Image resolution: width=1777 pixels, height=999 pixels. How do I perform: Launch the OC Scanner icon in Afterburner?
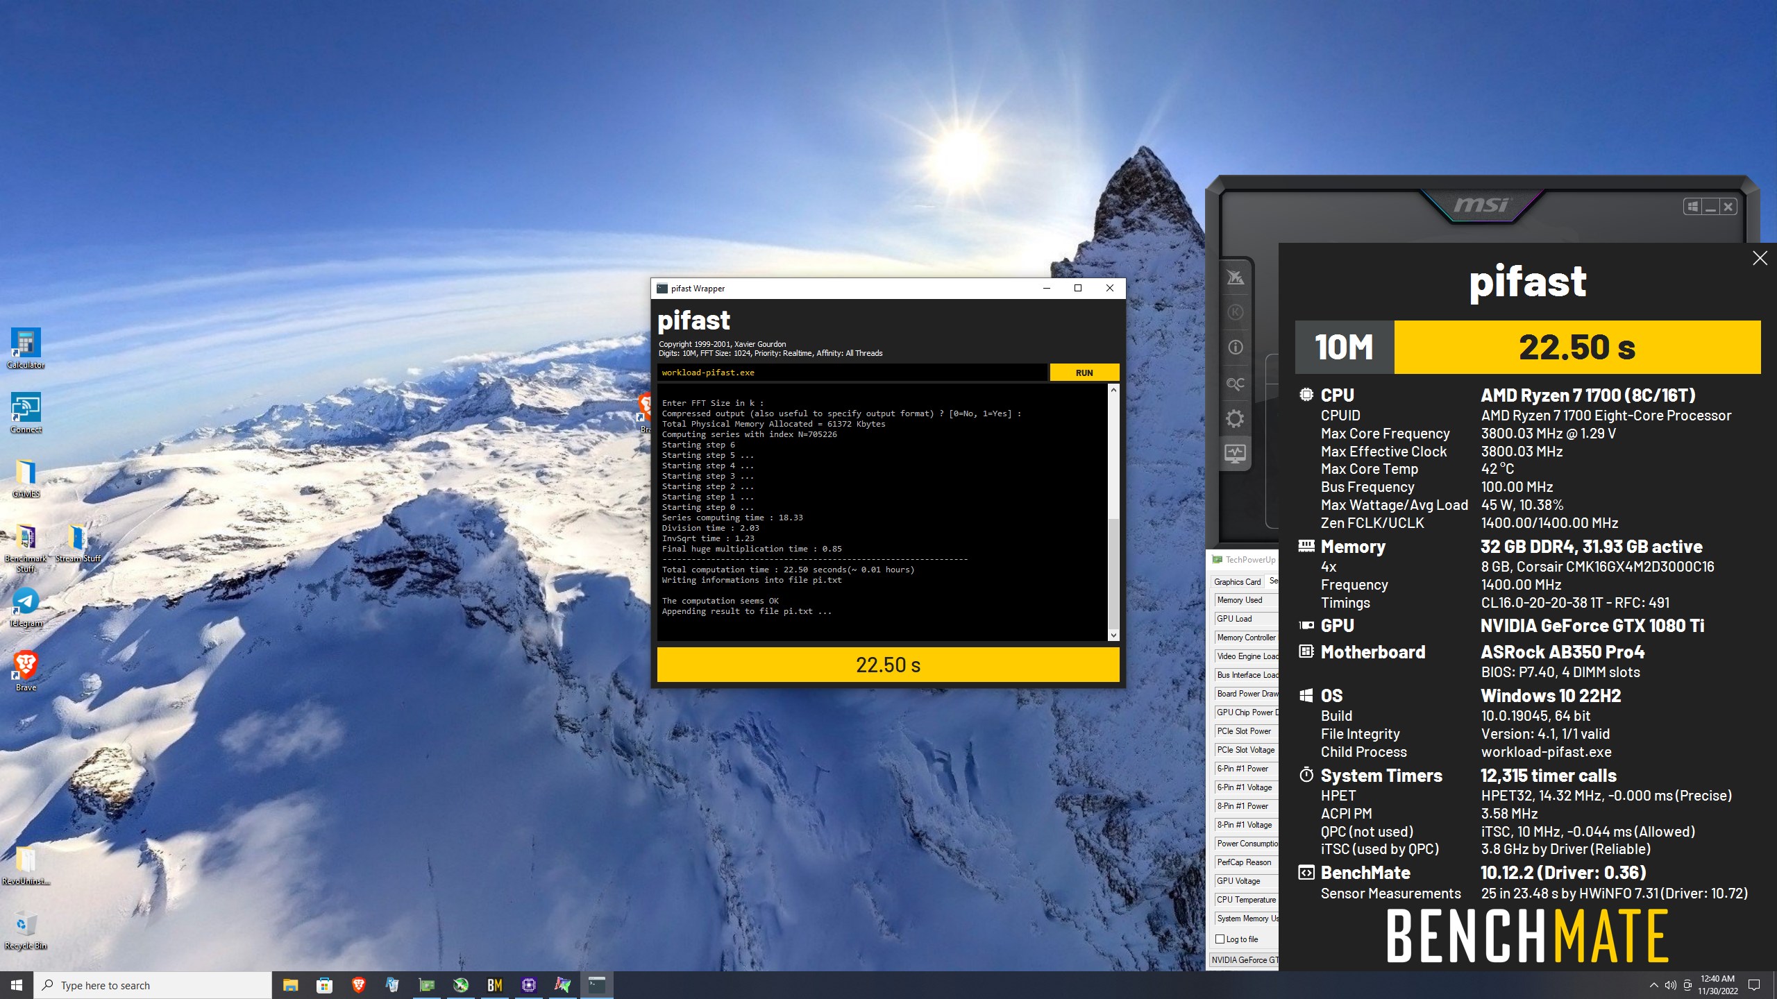tap(1235, 383)
